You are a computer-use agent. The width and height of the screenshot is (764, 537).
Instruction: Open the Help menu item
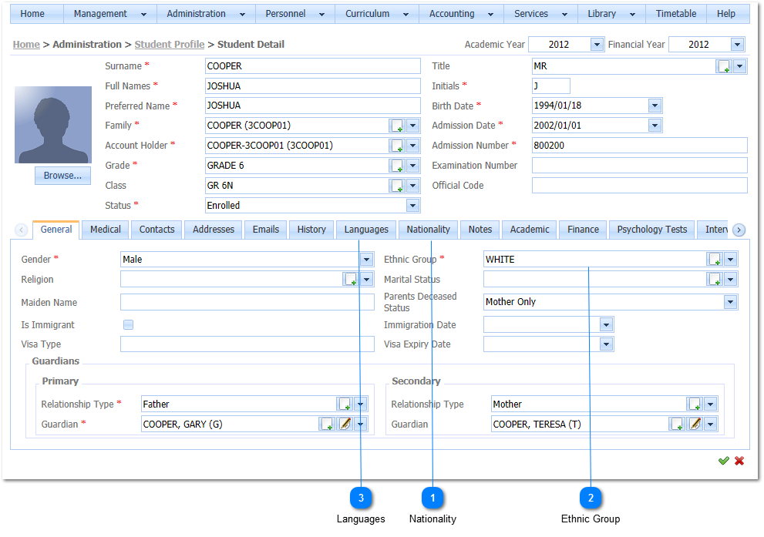(726, 14)
